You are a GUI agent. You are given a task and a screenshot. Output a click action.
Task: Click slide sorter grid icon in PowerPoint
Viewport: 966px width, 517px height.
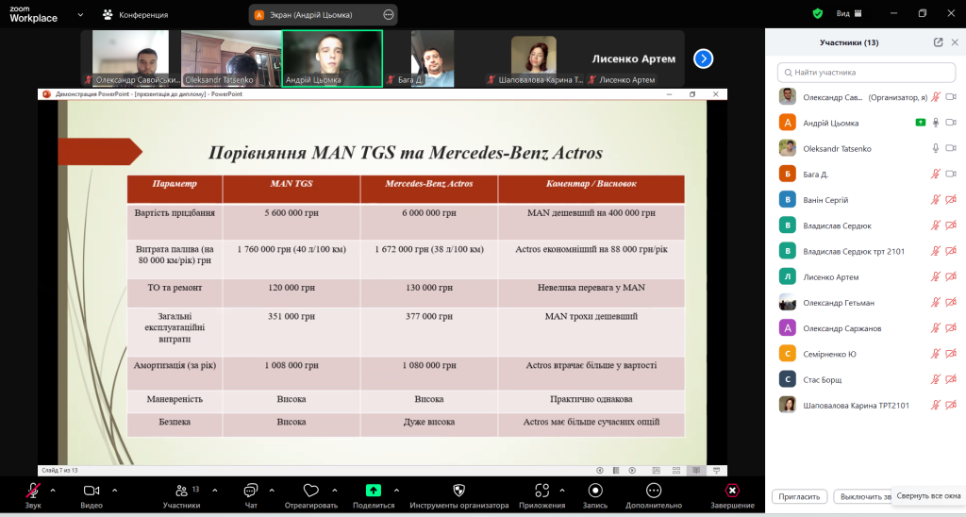[x=676, y=470]
